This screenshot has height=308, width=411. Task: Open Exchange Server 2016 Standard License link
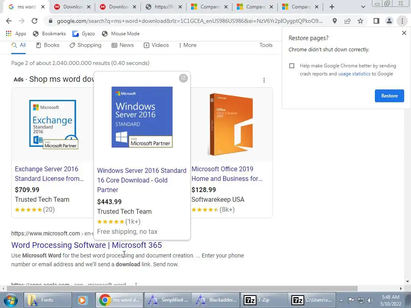tap(49, 174)
